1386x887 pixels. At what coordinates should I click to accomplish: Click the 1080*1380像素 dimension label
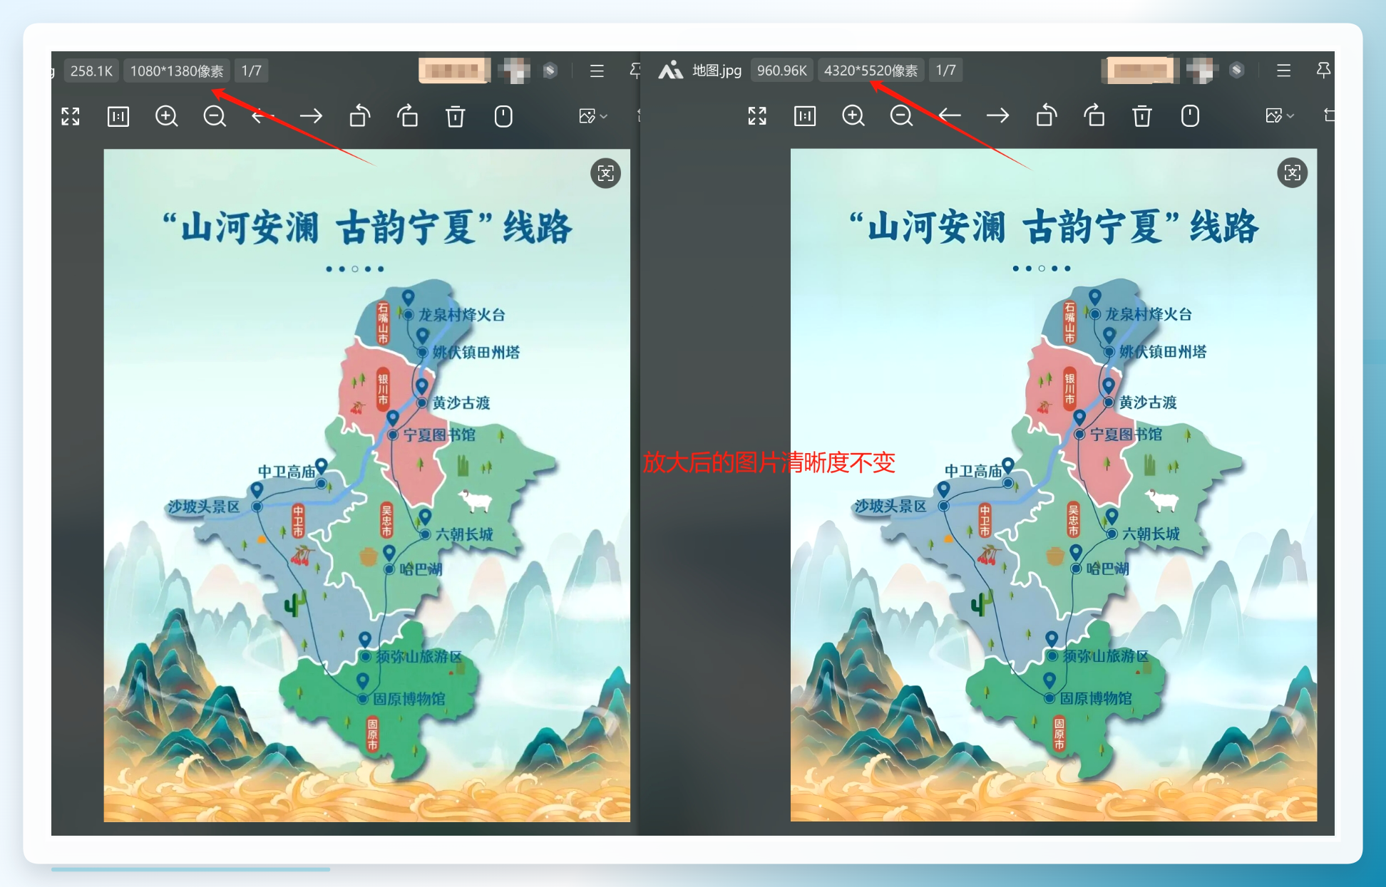pyautogui.click(x=176, y=71)
